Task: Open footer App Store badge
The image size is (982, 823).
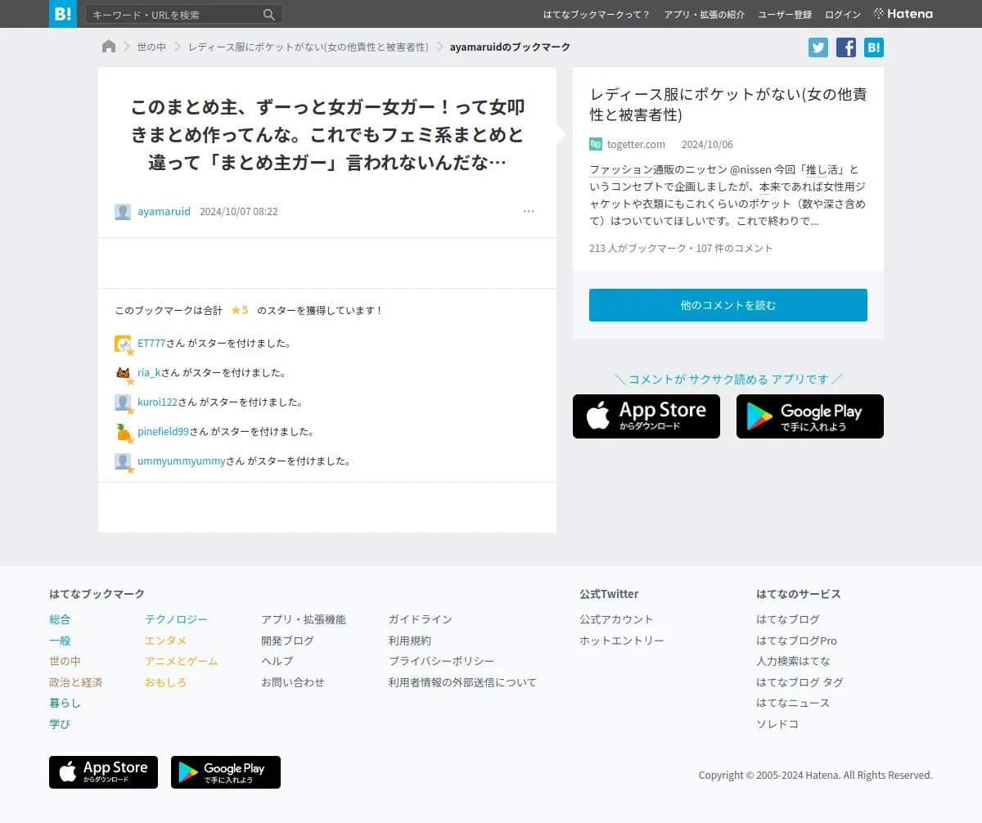Action: (103, 772)
